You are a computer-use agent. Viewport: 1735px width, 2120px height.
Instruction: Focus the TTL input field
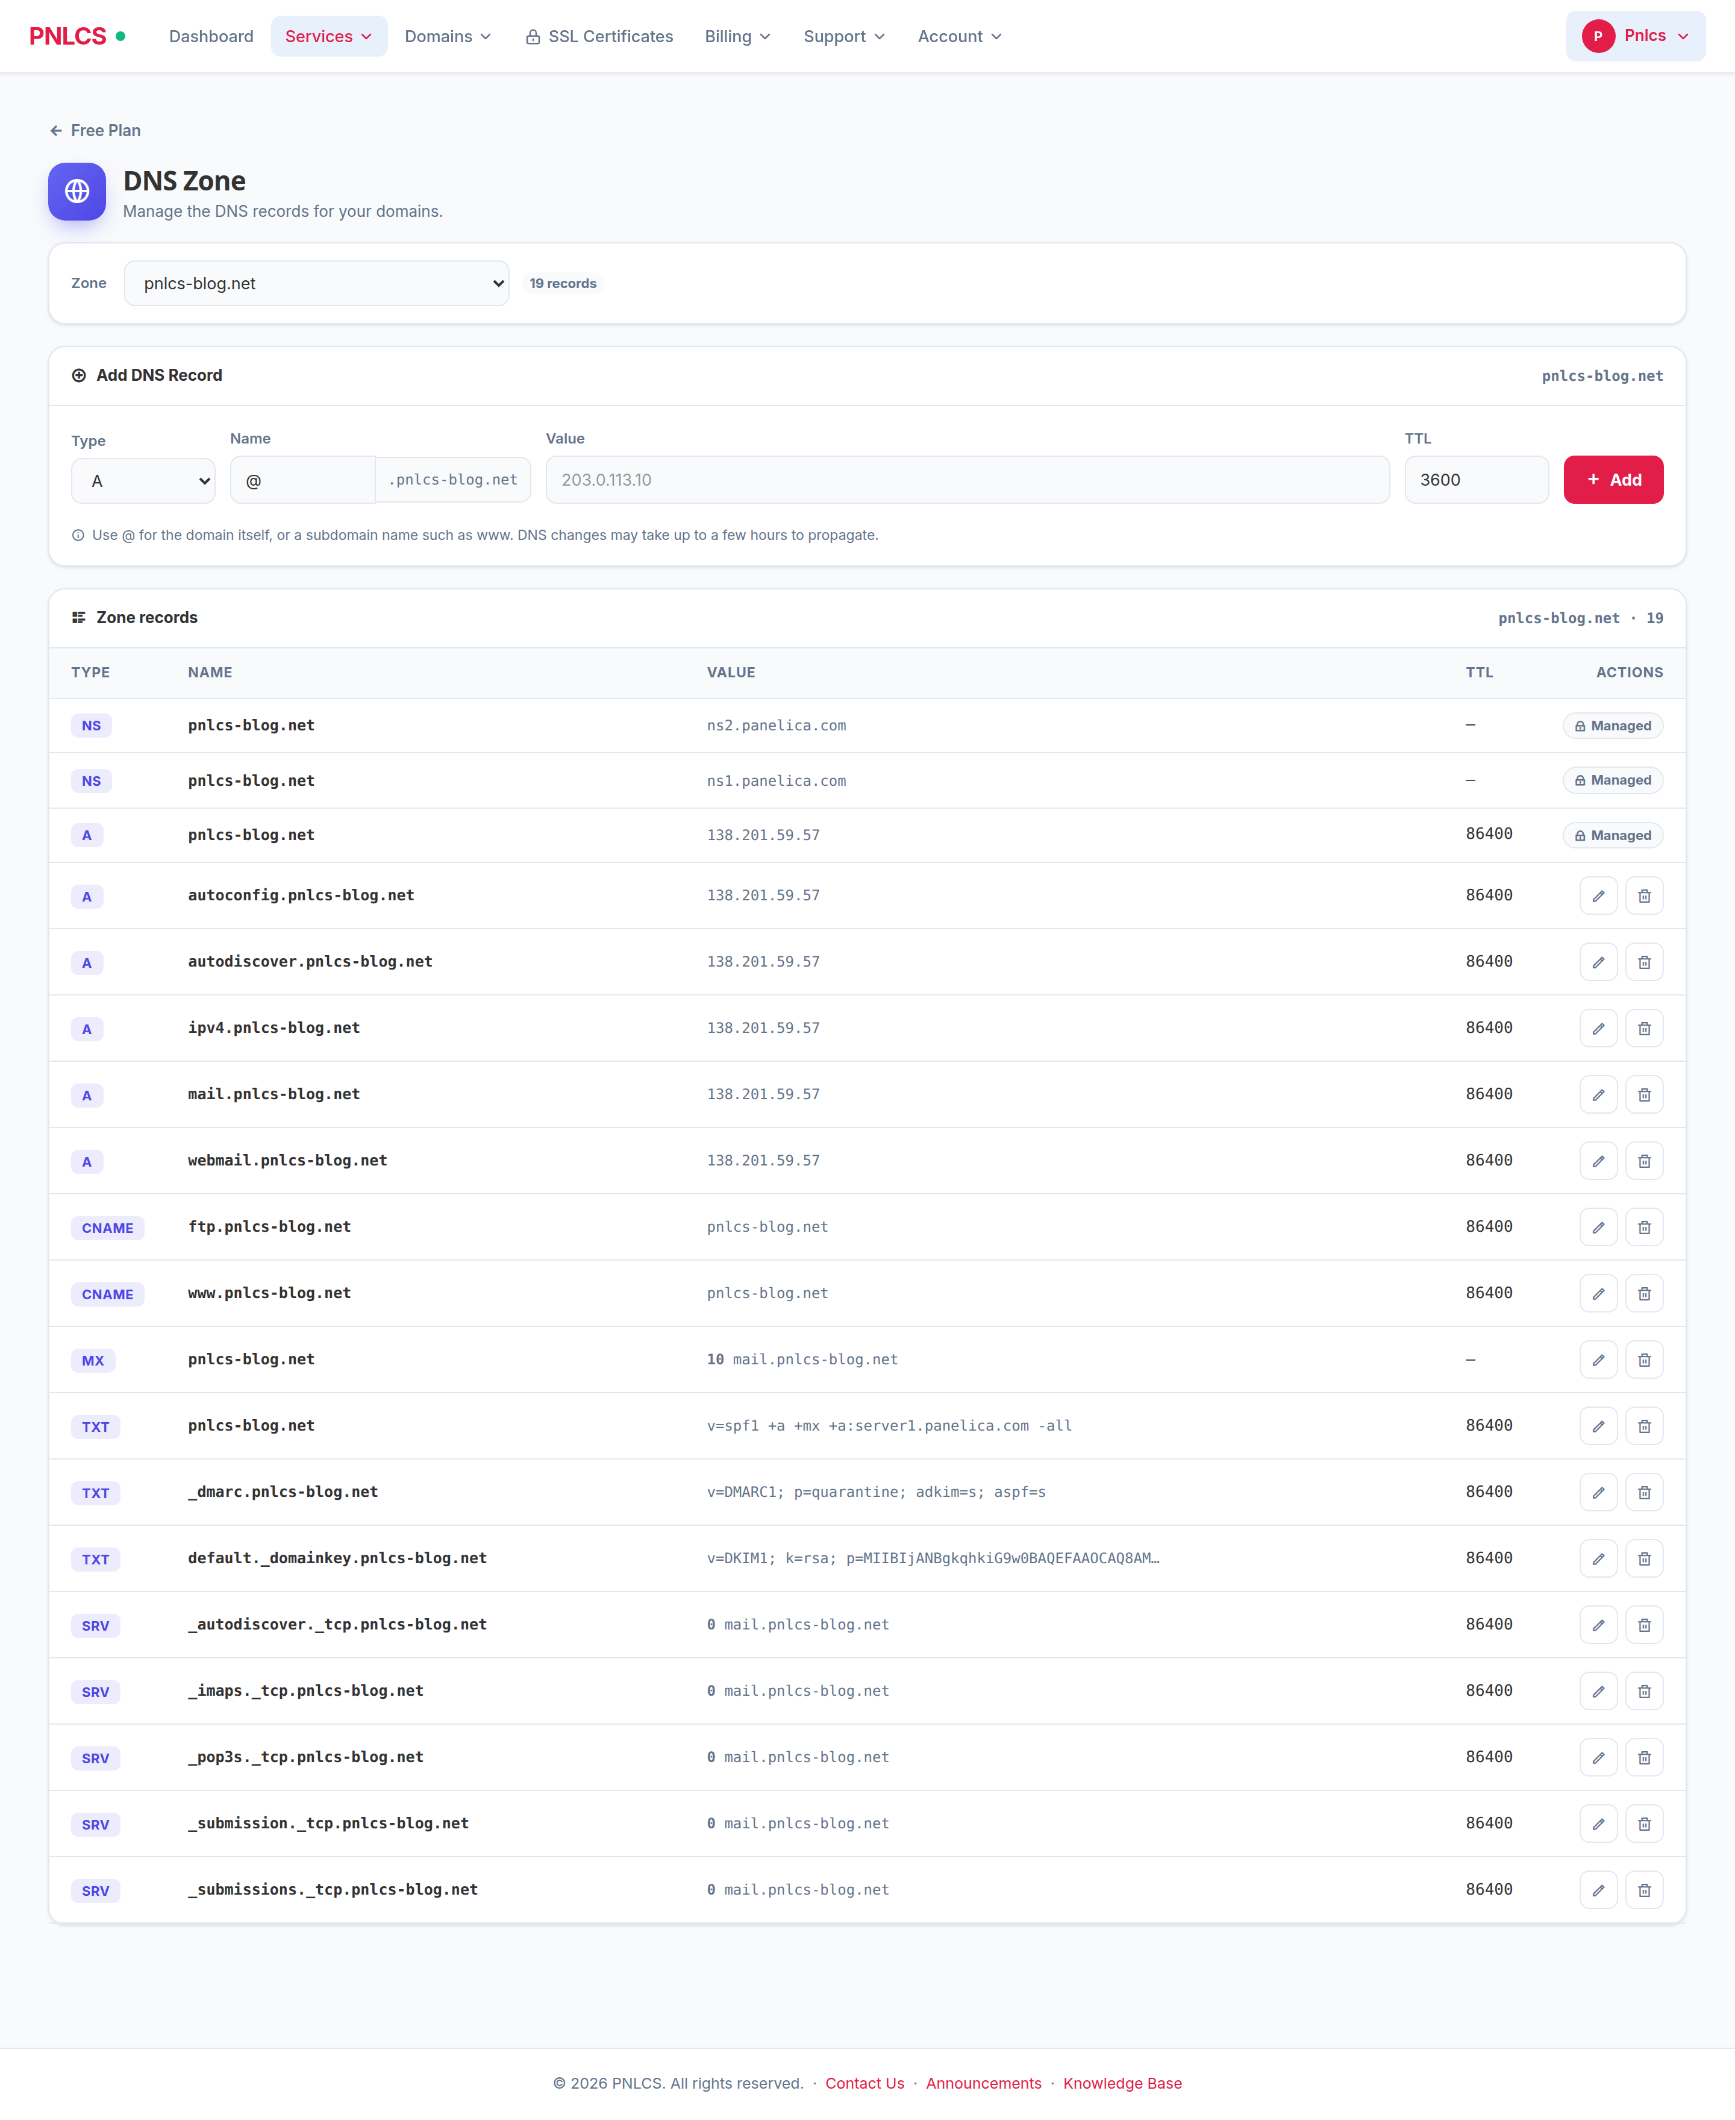pos(1476,480)
